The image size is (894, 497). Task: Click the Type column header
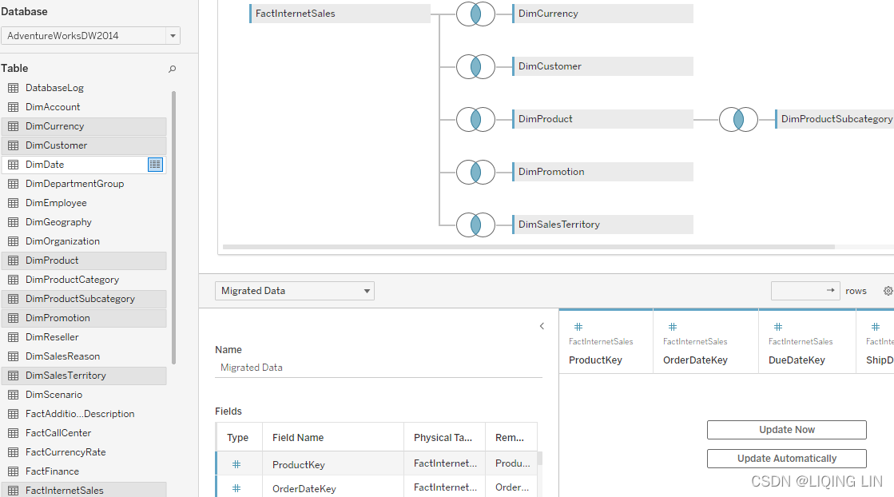pyautogui.click(x=238, y=438)
